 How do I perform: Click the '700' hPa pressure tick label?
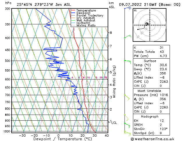(x=8, y=95)
